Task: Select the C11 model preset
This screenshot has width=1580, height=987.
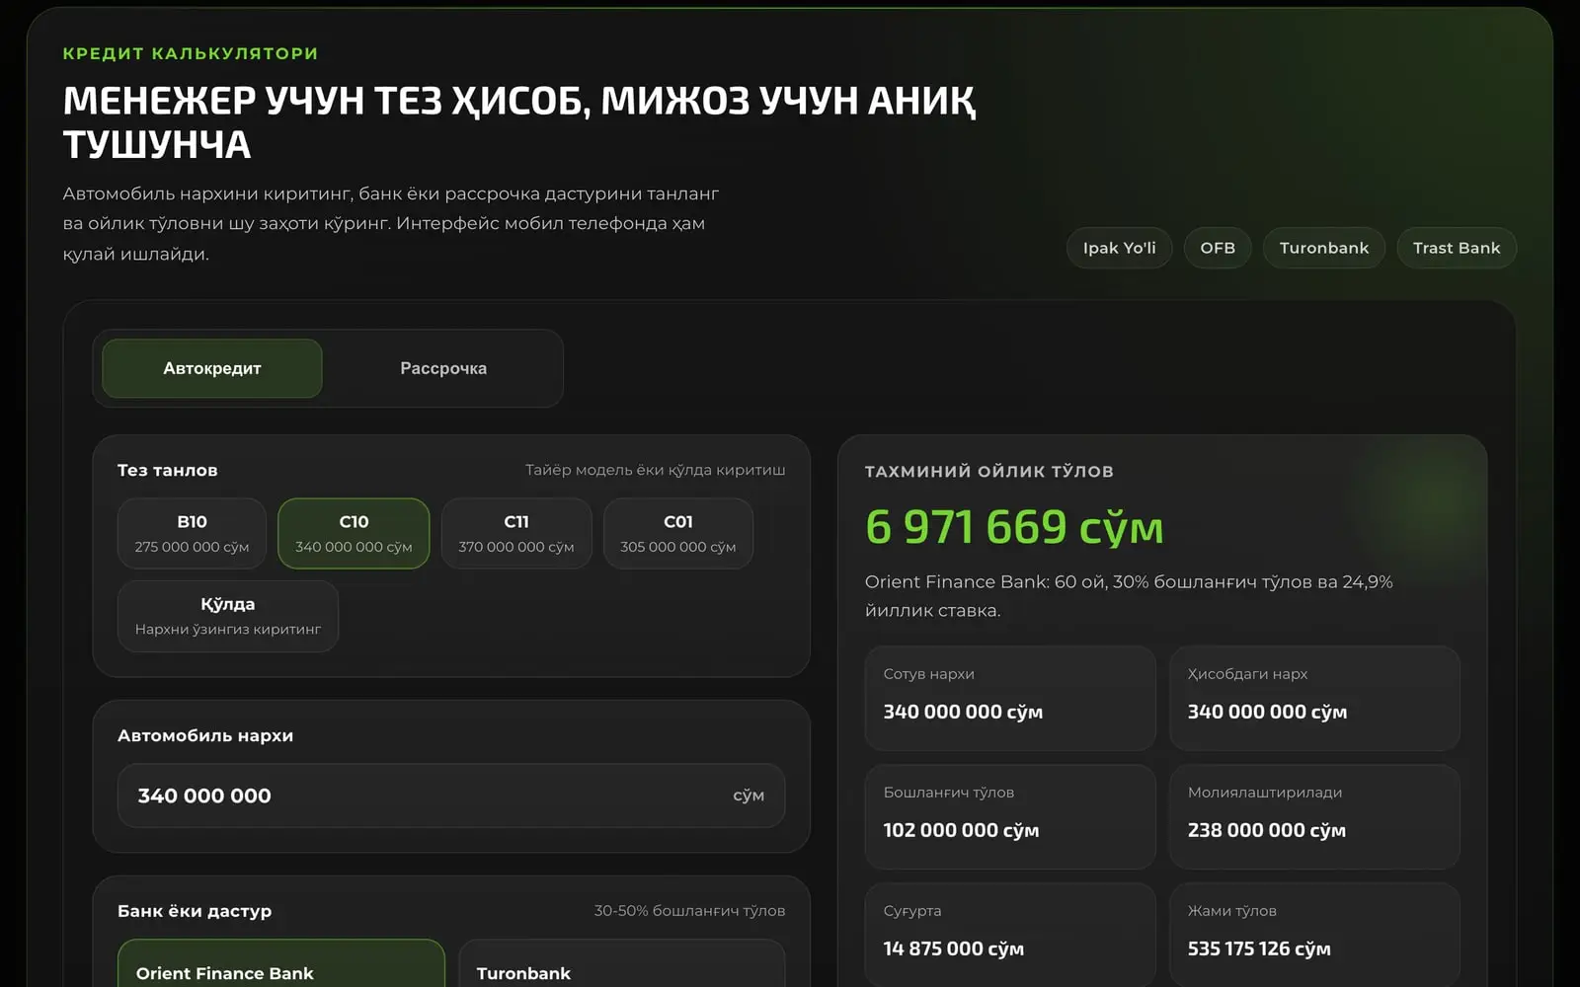Action: click(x=516, y=534)
